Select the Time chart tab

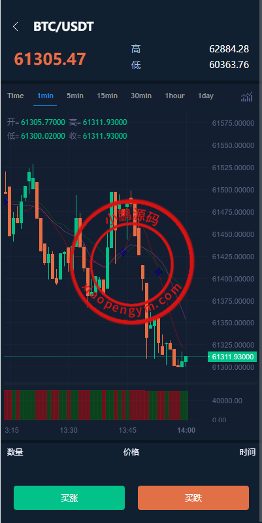[15, 96]
